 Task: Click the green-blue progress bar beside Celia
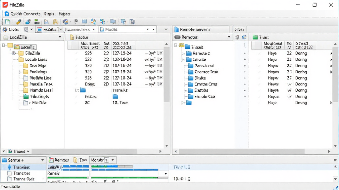point(112,166)
